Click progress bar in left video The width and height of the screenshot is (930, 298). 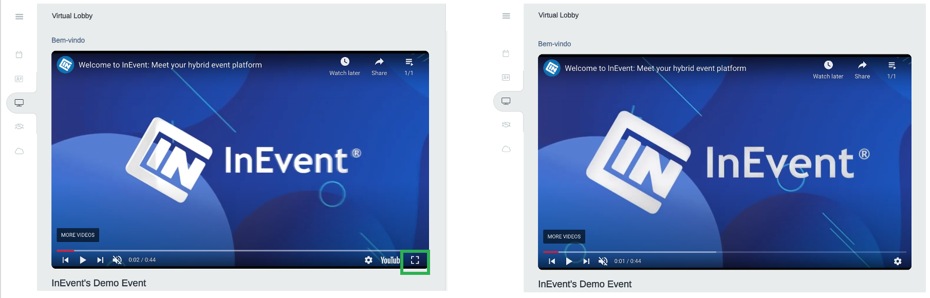coord(240,251)
